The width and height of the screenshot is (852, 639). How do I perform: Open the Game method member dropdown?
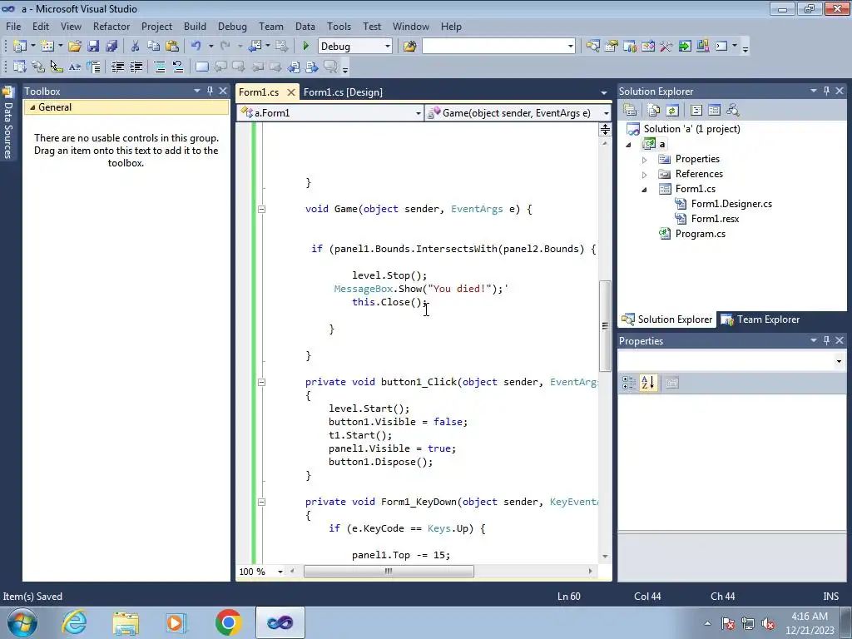[606, 113]
